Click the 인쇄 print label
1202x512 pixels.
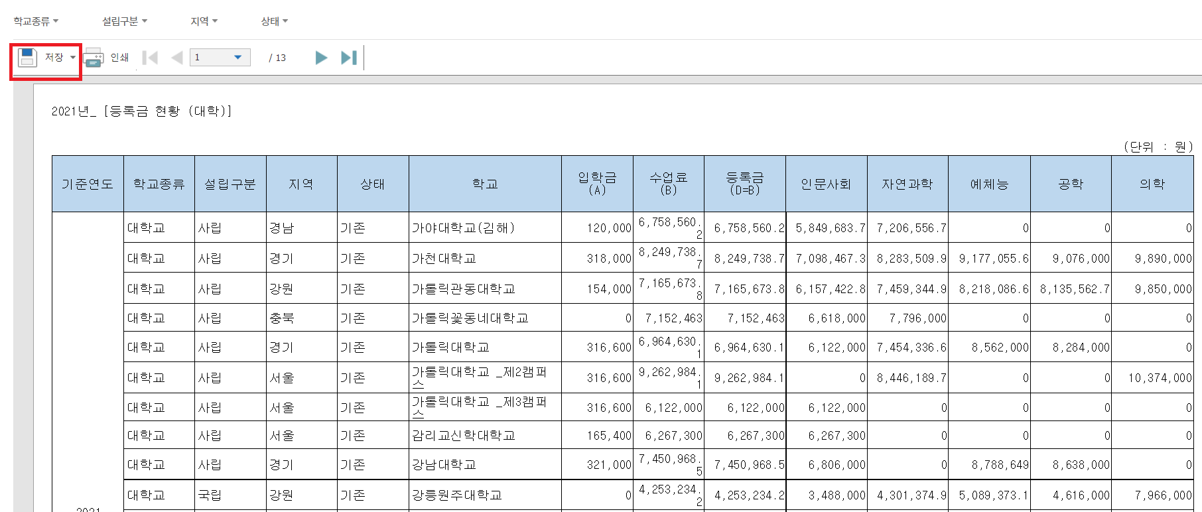coord(119,58)
